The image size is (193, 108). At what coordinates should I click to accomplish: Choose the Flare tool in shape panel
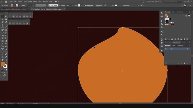tap(27, 23)
